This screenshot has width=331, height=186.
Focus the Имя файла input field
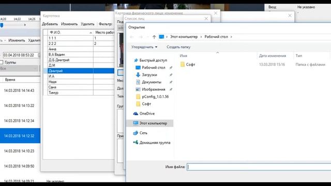[x=259, y=167]
